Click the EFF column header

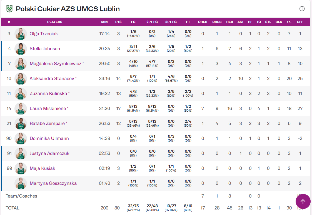[x=300, y=22]
